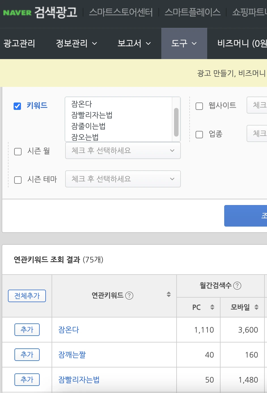
Task: Click the keyword textarea scrollbar
Action: (x=176, y=122)
